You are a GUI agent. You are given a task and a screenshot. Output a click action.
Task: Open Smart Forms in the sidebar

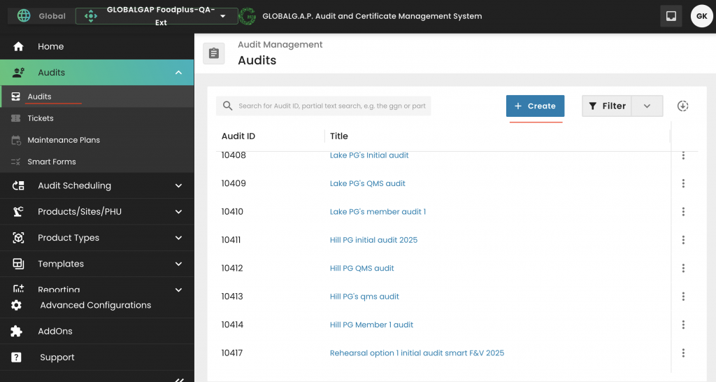(51, 162)
